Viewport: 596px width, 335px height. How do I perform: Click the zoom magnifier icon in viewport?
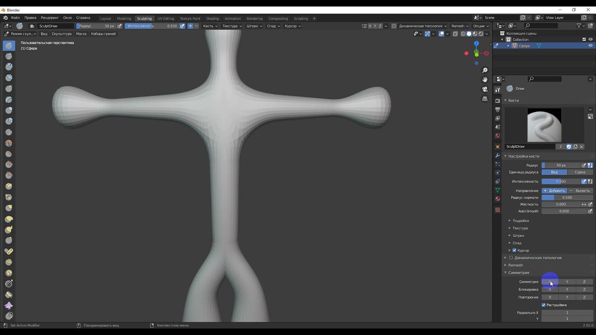coord(485,70)
